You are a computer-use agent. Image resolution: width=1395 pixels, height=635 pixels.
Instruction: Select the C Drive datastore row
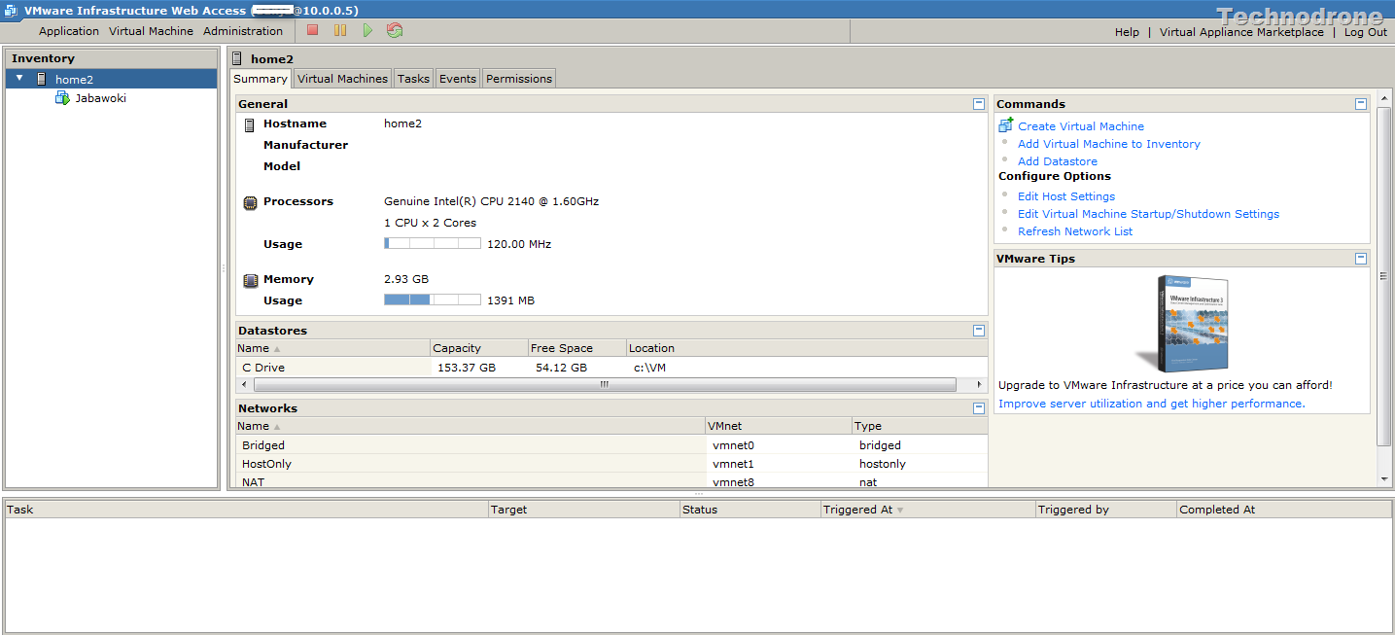tap(611, 368)
